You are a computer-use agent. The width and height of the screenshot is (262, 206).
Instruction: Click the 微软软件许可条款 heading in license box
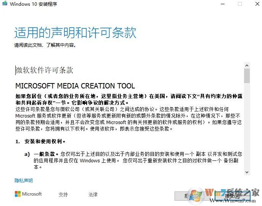44,70
